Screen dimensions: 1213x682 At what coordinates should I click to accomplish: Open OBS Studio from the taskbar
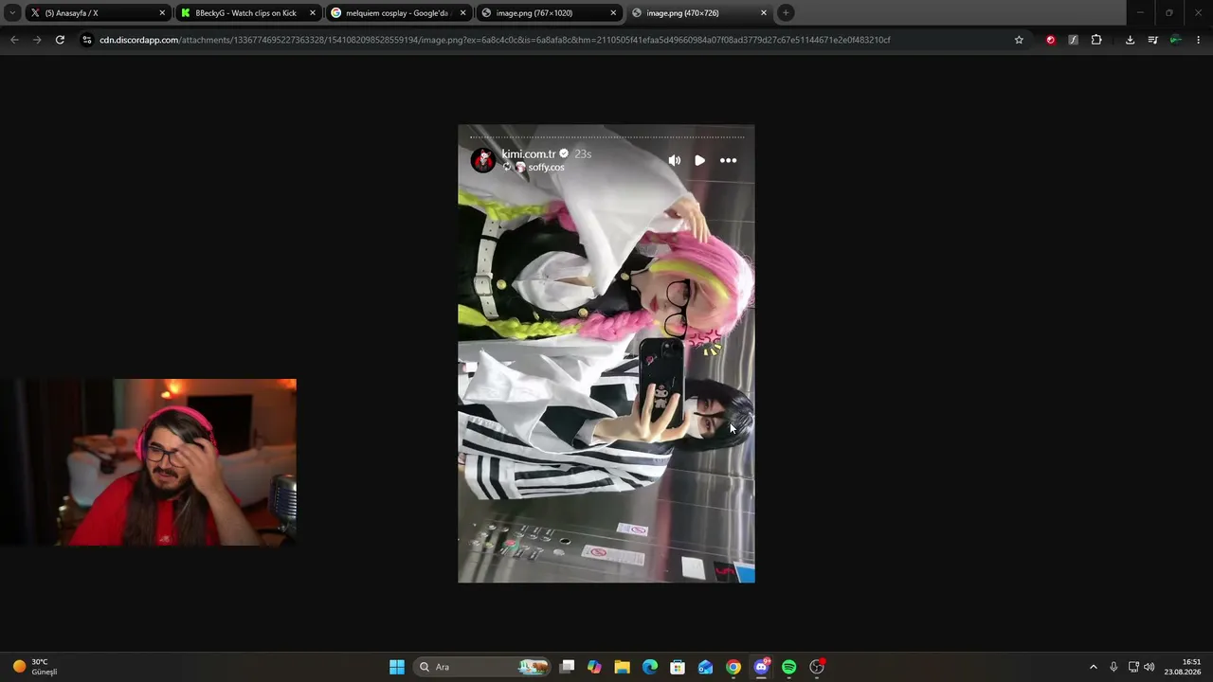(x=817, y=667)
